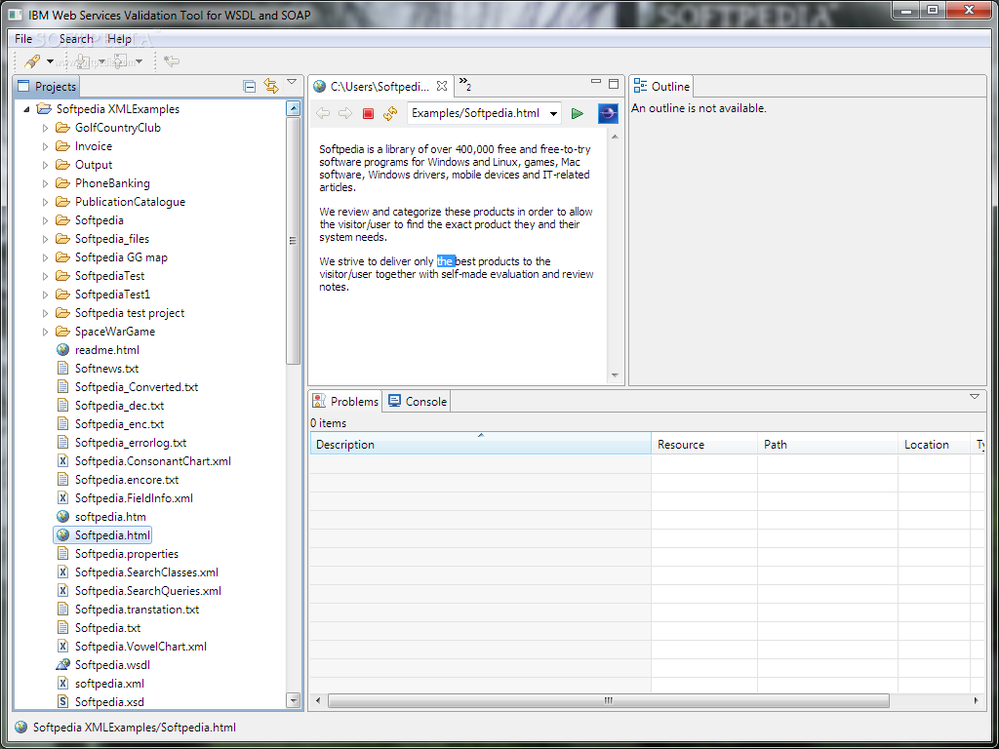The width and height of the screenshot is (999, 749).
Task: Select Softpedia_errorlog.txt in the tree
Action: (x=131, y=443)
